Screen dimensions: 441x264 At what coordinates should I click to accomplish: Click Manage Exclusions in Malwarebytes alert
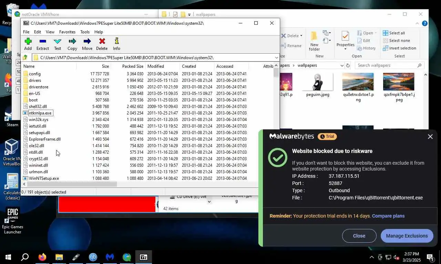click(x=407, y=236)
